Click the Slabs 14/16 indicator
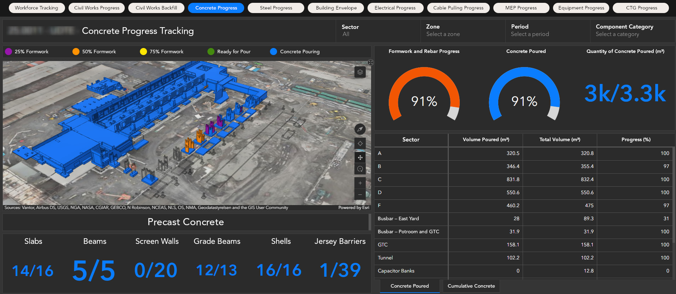Viewport: 676px width, 294px height. (x=33, y=271)
